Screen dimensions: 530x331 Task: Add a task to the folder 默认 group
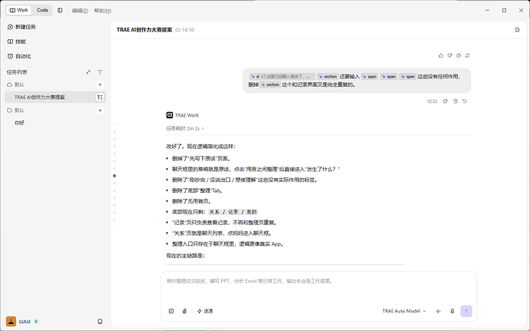point(100,111)
